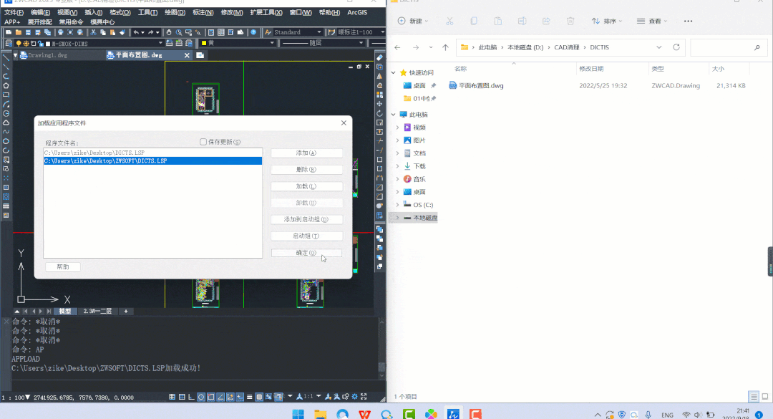The image size is (773, 419).
Task: Click the 确定(O) button
Action: pos(306,253)
